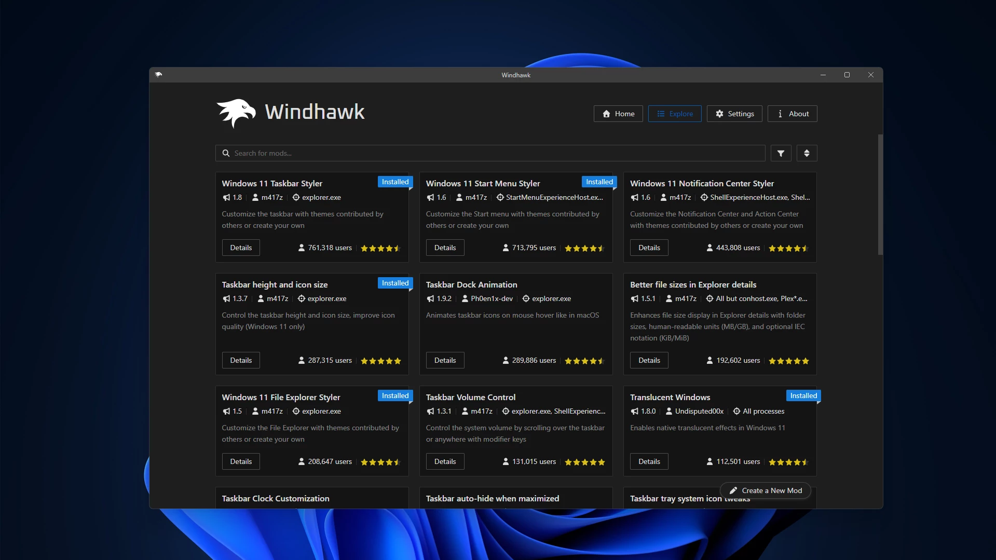Screen dimensions: 996x560
Task: View Details of Taskbar Volume Control
Action: [445, 461]
